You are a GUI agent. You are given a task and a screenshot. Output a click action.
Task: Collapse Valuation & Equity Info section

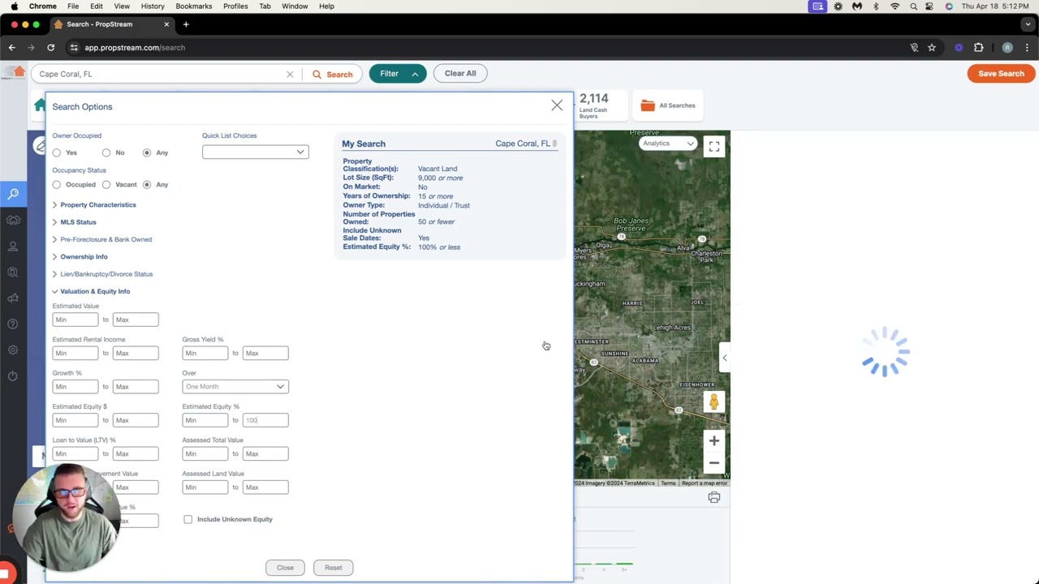coord(91,291)
